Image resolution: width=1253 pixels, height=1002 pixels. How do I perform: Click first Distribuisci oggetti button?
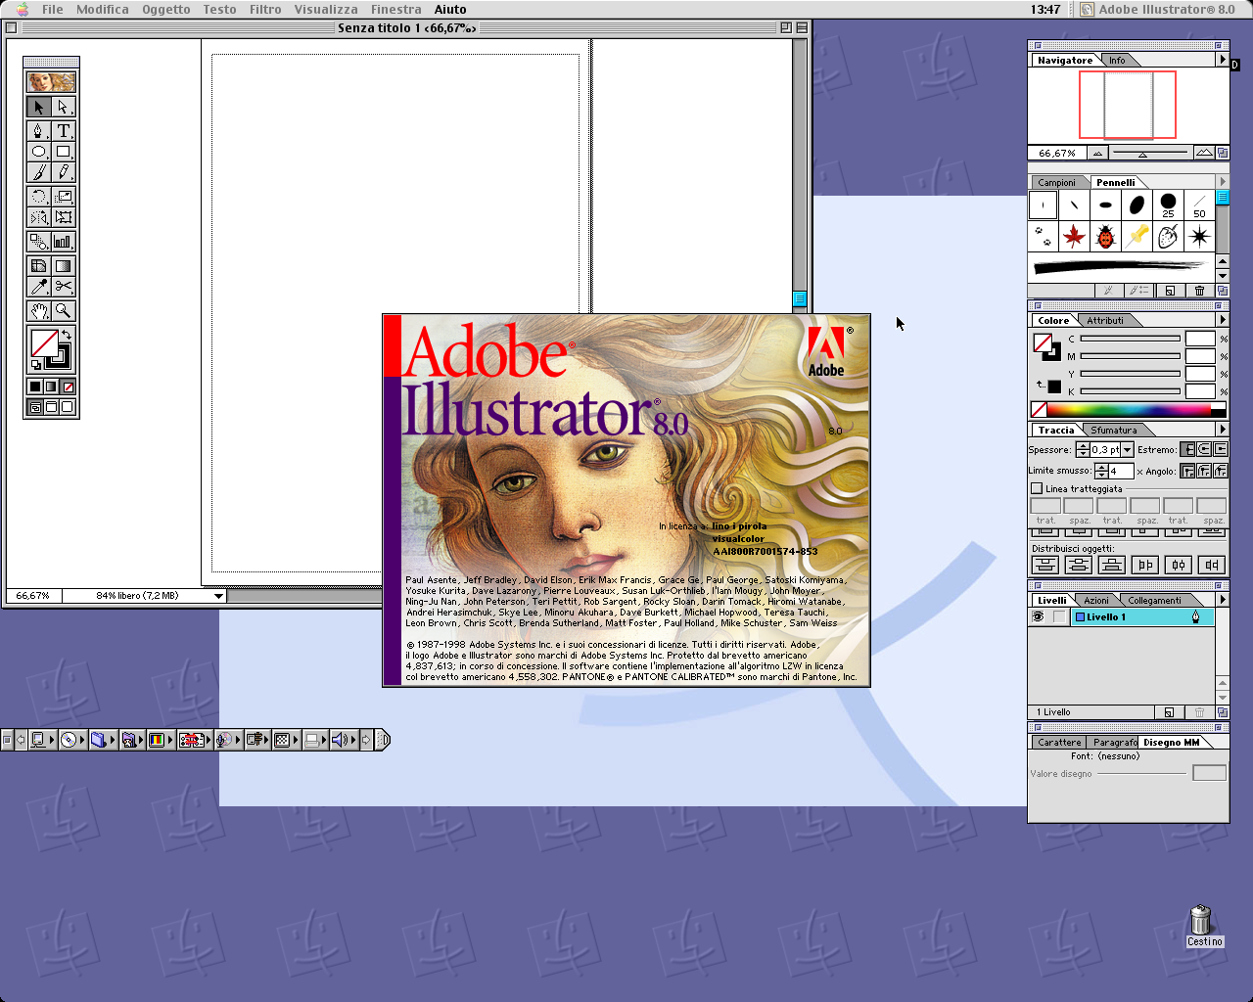pos(1045,565)
